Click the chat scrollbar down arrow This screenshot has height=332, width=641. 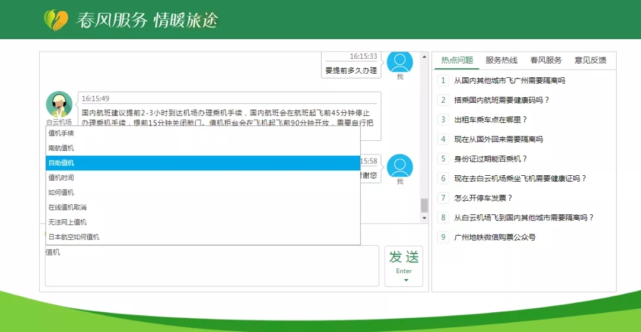(x=424, y=218)
